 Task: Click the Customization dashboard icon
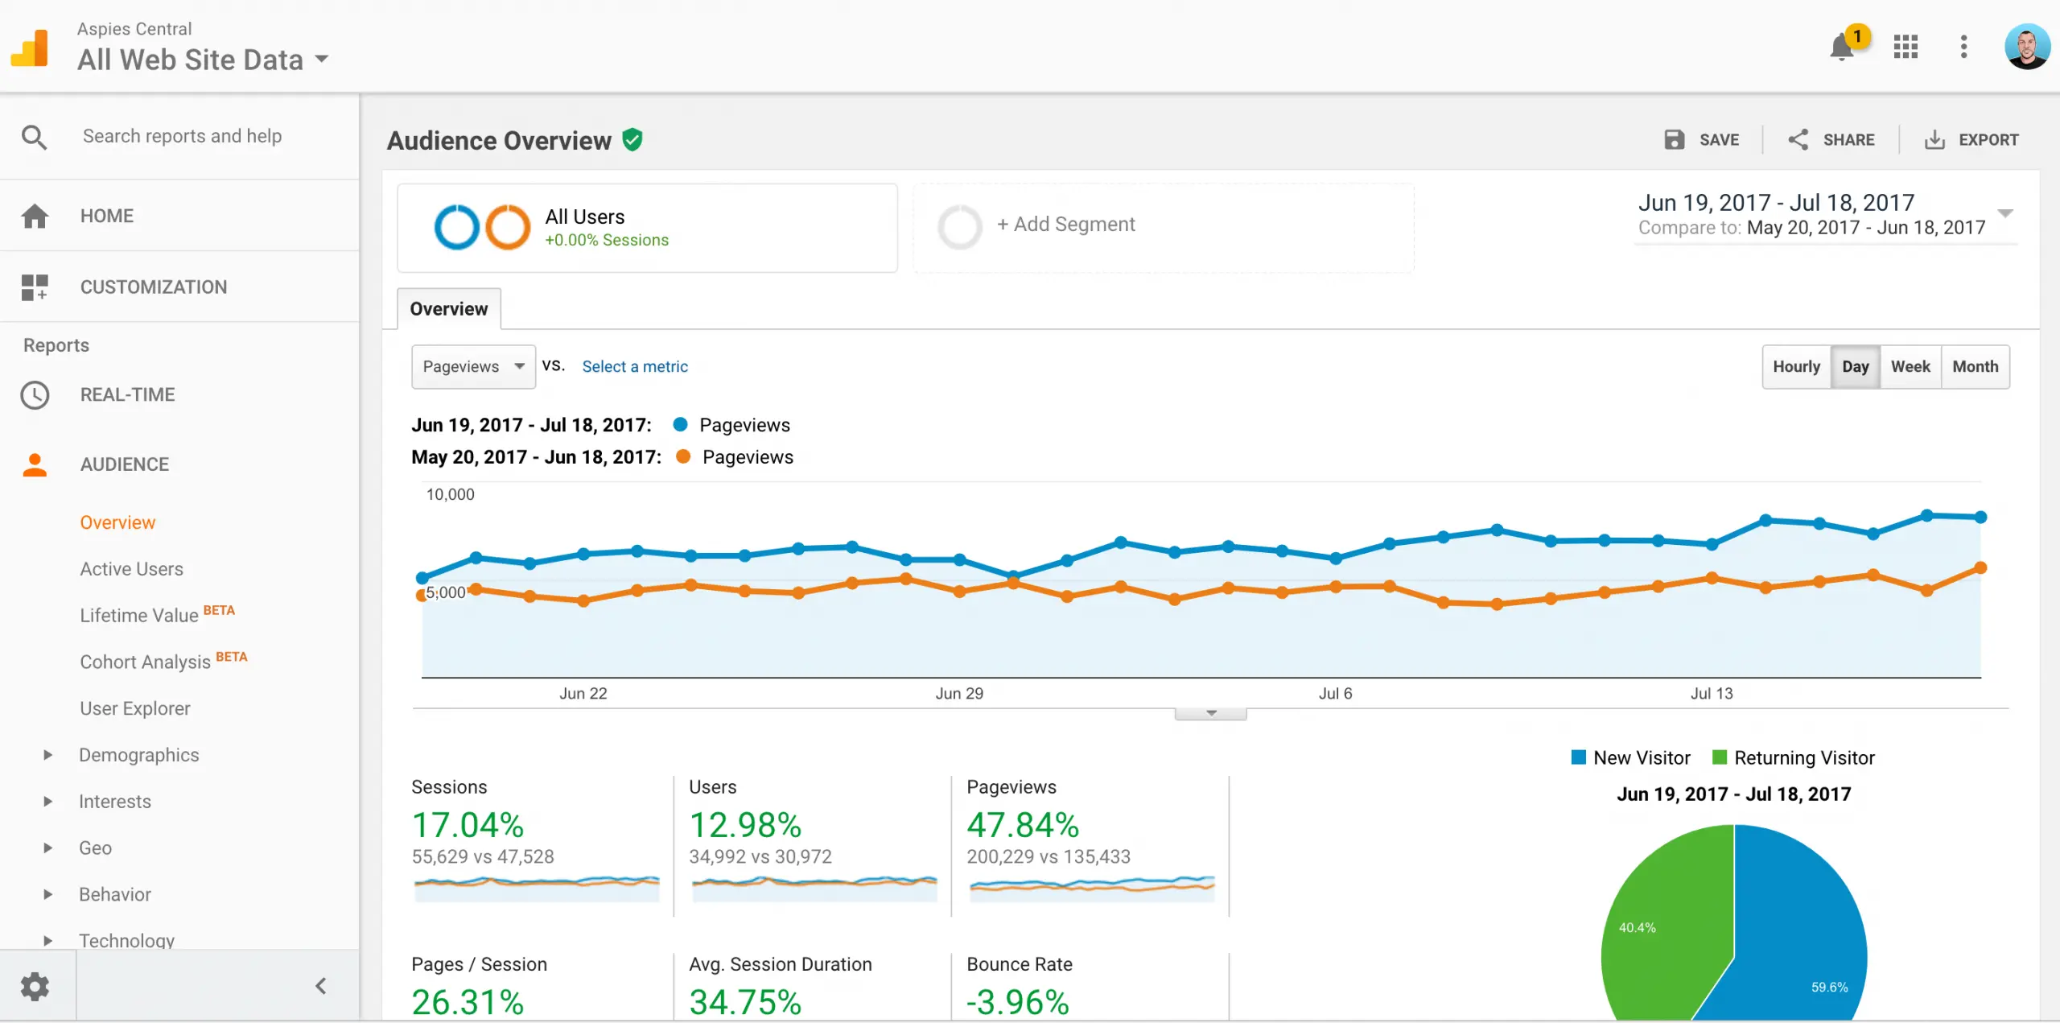(35, 287)
